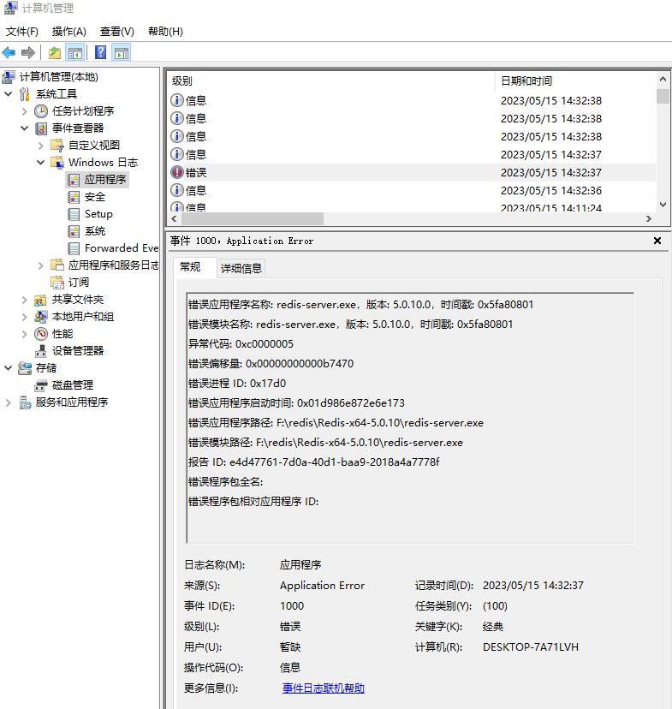Screen dimensions: 672x709
Task: Open the 操作(A) menu
Action: click(x=68, y=32)
